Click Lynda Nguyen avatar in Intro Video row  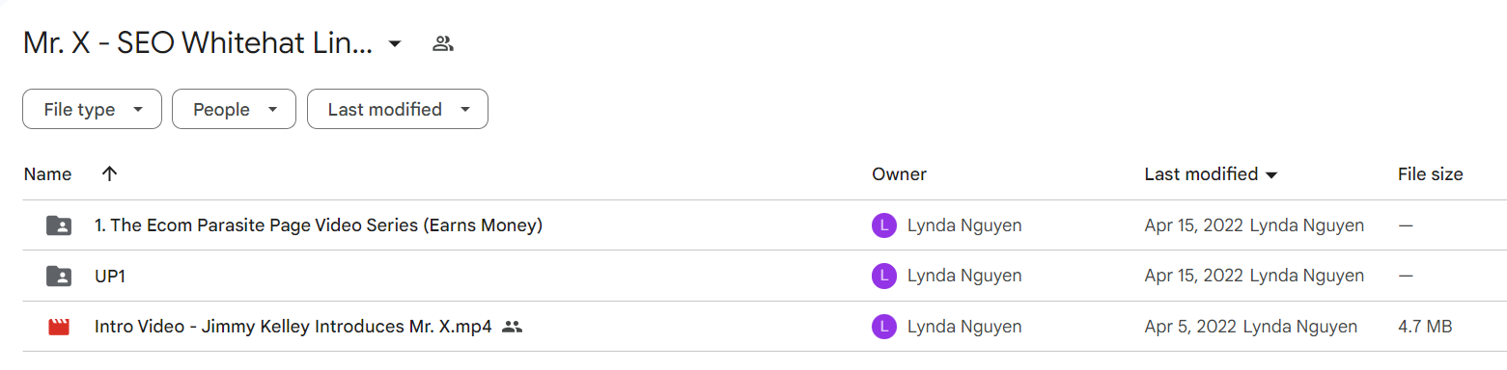point(883,327)
